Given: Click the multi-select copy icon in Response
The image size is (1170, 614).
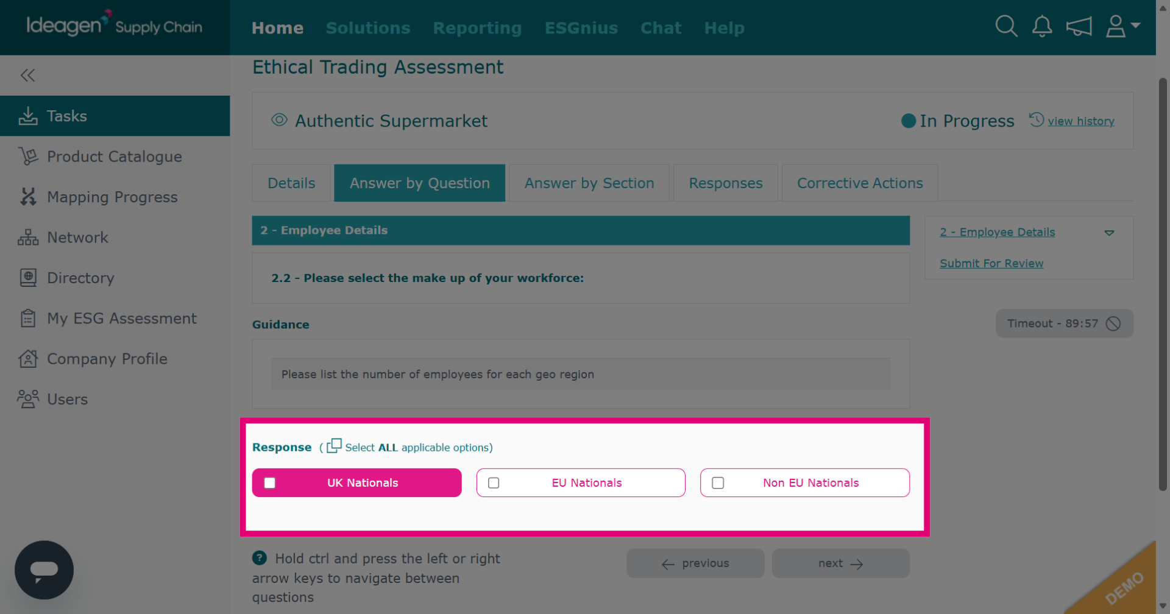Looking at the screenshot, I should click(334, 446).
